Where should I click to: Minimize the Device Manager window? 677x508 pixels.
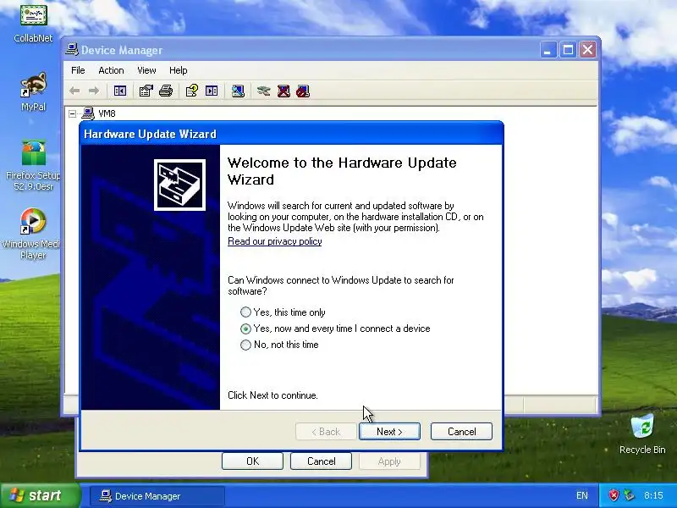point(548,50)
